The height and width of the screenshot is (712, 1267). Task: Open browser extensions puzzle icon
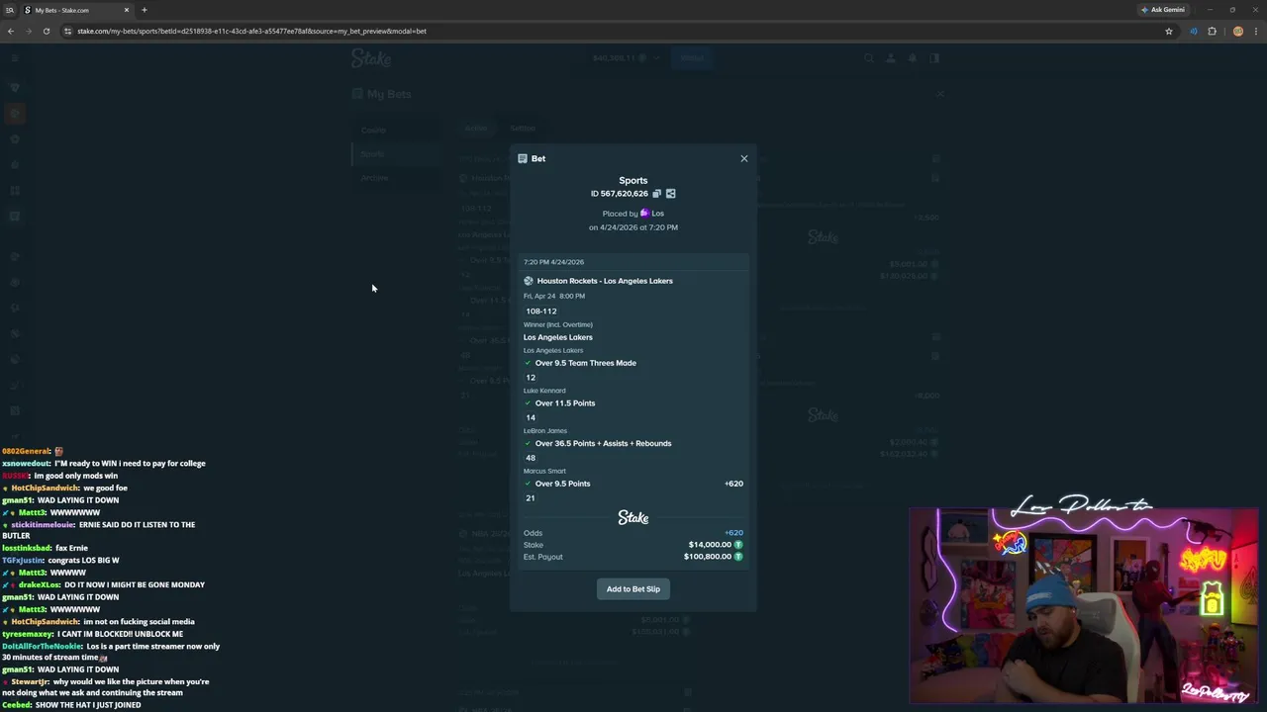[1212, 31]
